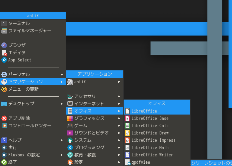Click the question mark help icon

click(4, 140)
